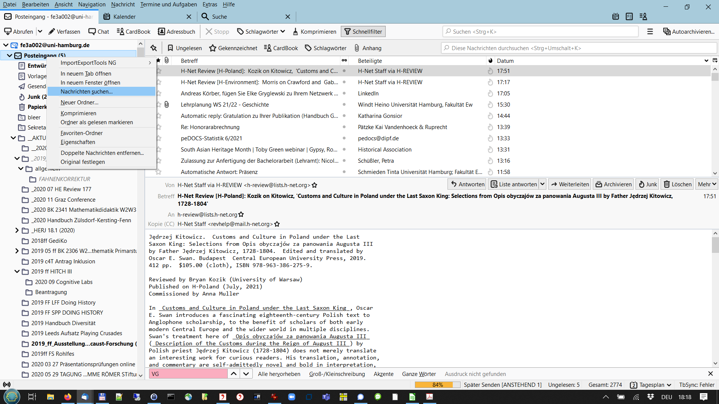The image size is (719, 404).
Task: Expand the _HERJ 18.1 (2020) folder
Action: [17, 230]
